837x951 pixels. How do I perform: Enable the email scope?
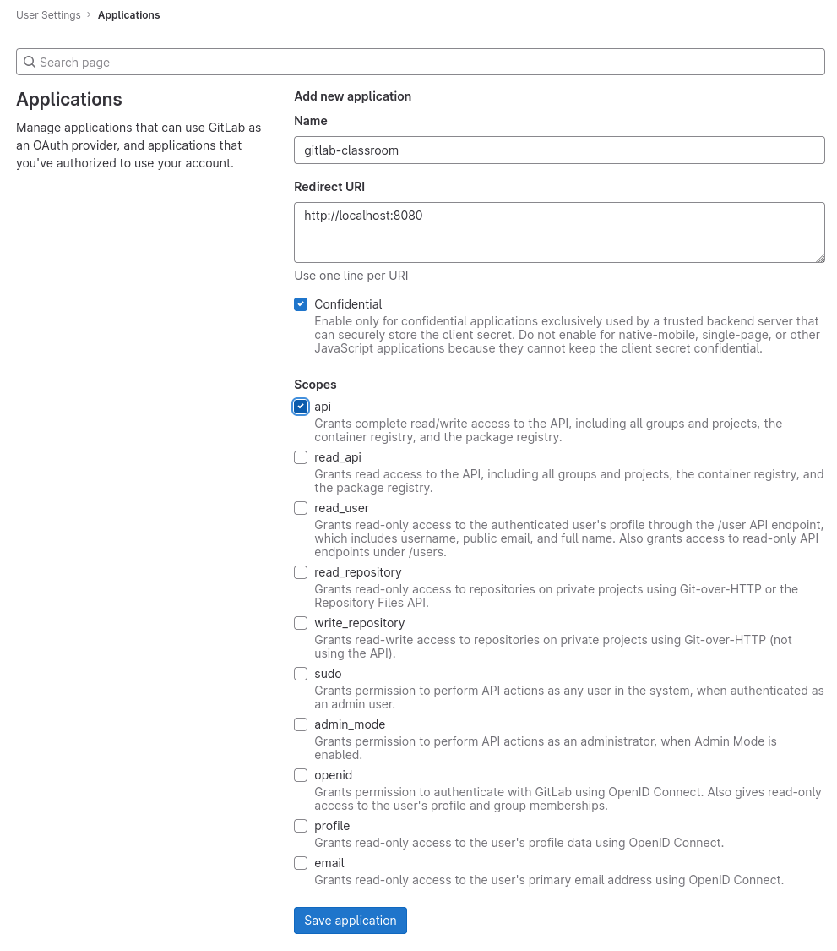(301, 863)
